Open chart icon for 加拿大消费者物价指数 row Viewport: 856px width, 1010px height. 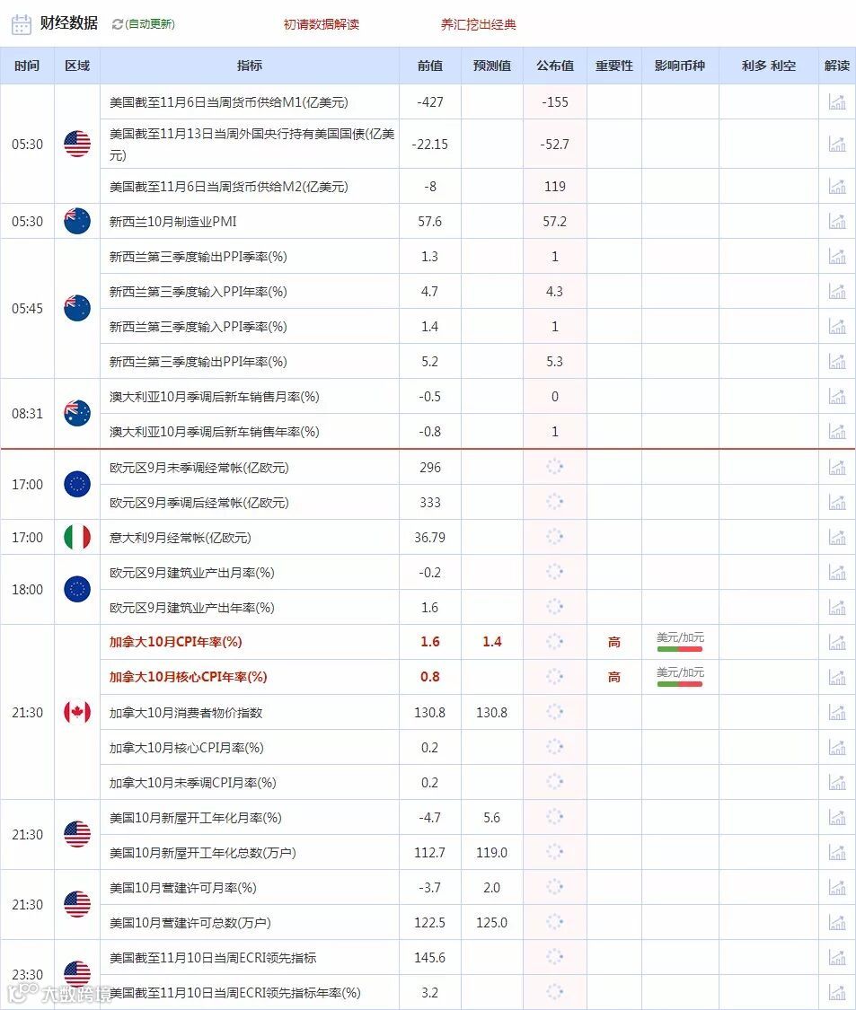click(x=836, y=713)
